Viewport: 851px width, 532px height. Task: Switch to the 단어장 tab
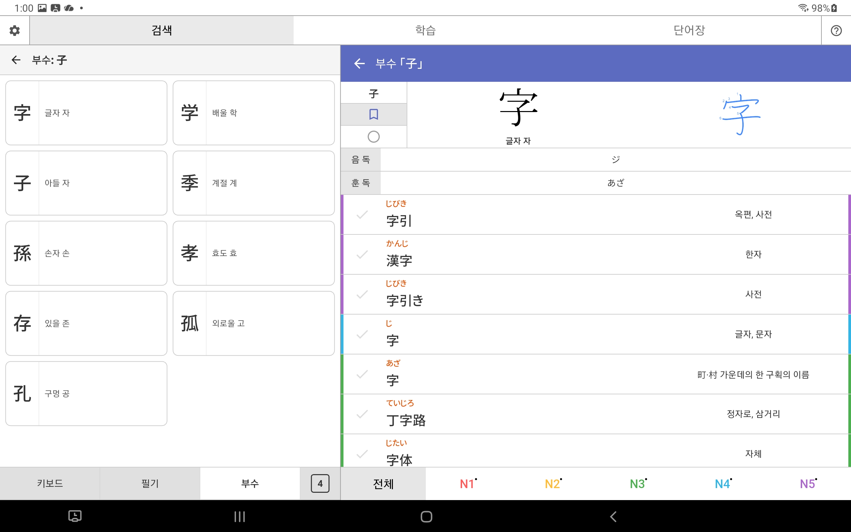point(689,30)
